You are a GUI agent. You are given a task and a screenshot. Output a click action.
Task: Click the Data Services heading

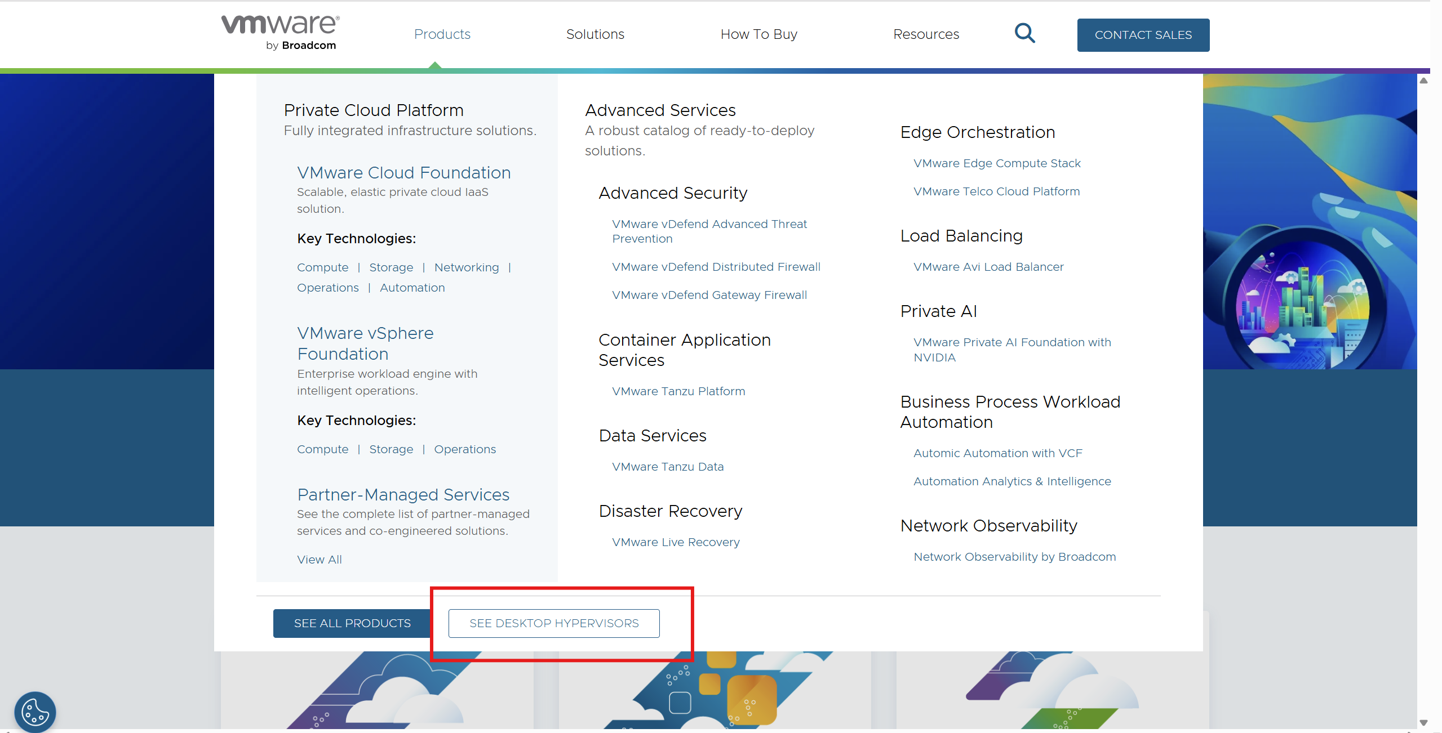click(x=652, y=436)
